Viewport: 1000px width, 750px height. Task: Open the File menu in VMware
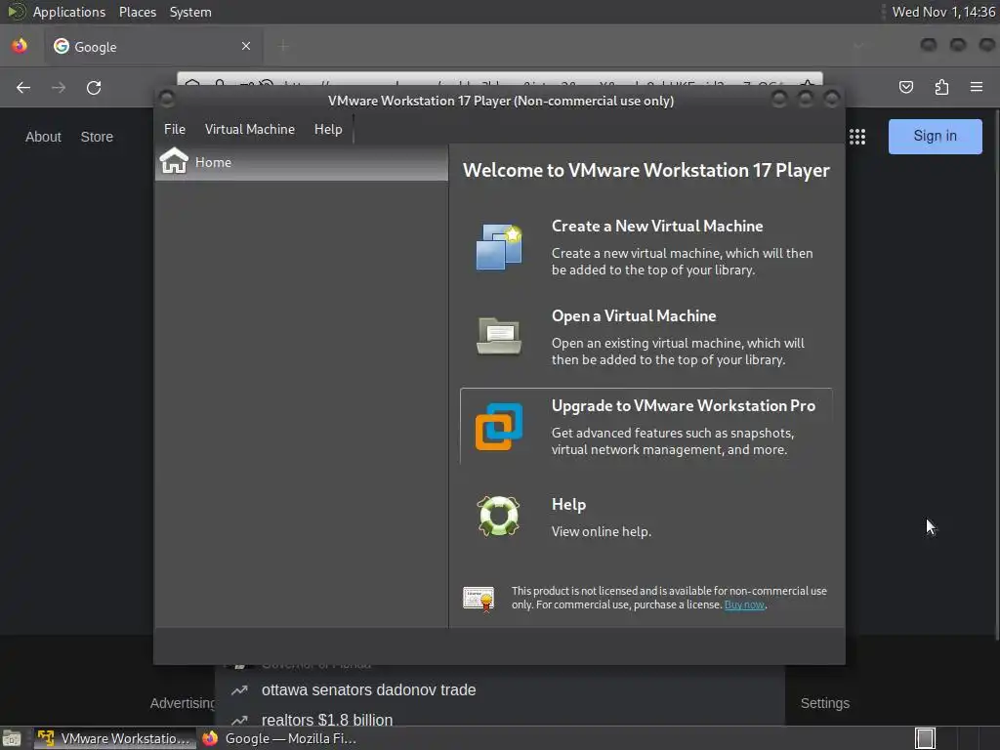pyautogui.click(x=175, y=129)
